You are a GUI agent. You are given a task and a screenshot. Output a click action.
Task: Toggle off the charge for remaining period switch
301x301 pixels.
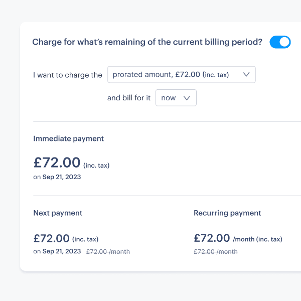pos(280,42)
